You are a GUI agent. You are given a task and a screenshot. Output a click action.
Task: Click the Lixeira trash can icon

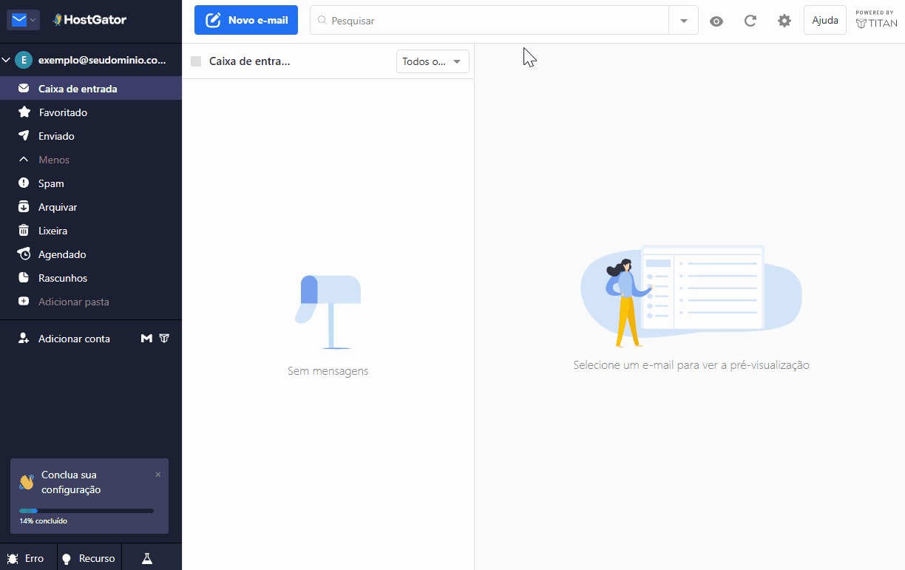[24, 231]
